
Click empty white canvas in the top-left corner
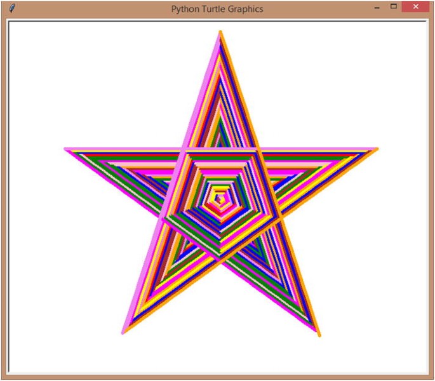pos(38,51)
